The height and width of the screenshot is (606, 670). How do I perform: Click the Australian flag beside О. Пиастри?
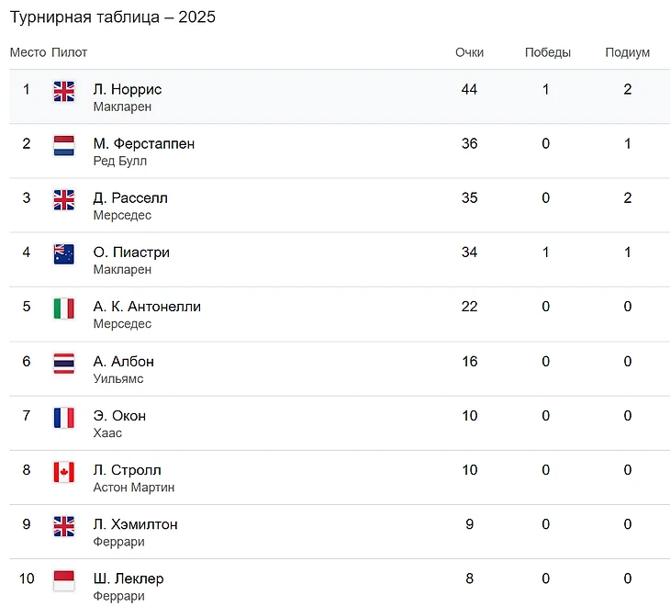pos(63,253)
